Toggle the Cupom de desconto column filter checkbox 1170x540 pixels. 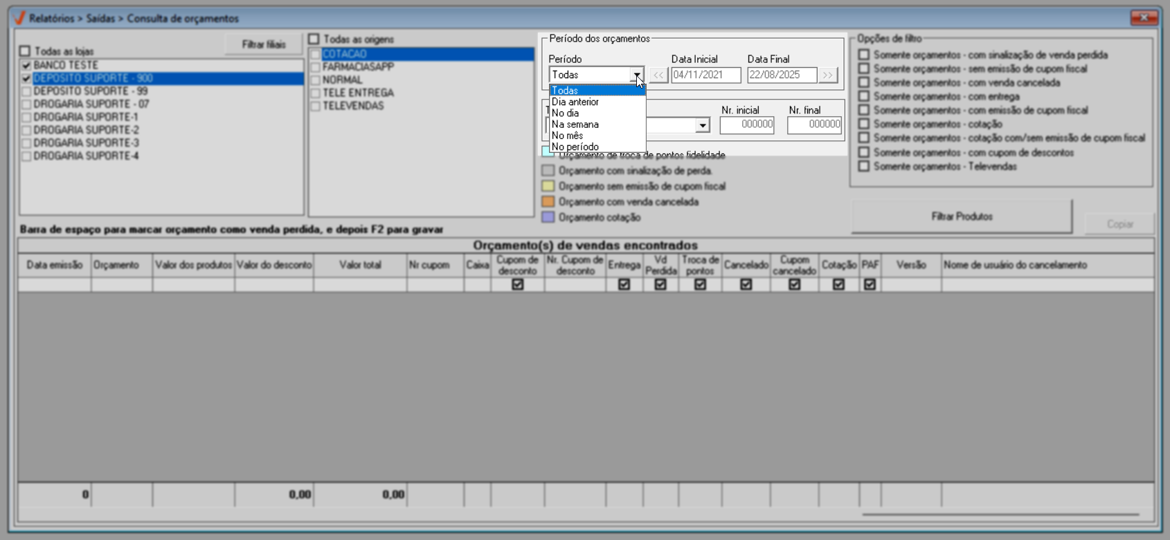tap(517, 284)
